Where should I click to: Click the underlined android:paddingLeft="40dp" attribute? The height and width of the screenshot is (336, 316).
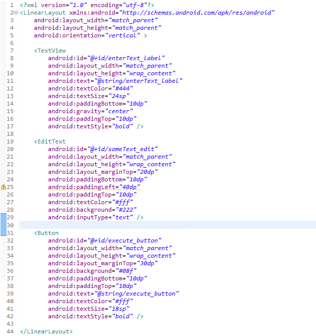(94, 187)
